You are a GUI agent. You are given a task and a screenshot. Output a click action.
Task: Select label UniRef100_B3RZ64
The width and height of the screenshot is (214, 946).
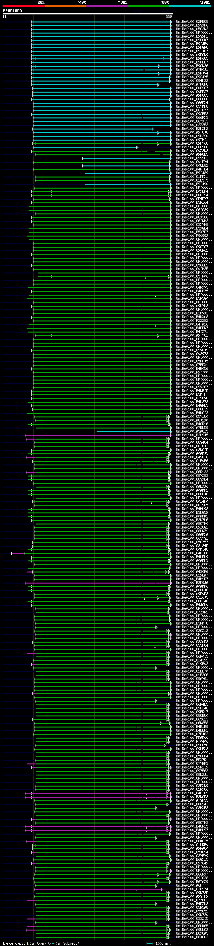192,202
